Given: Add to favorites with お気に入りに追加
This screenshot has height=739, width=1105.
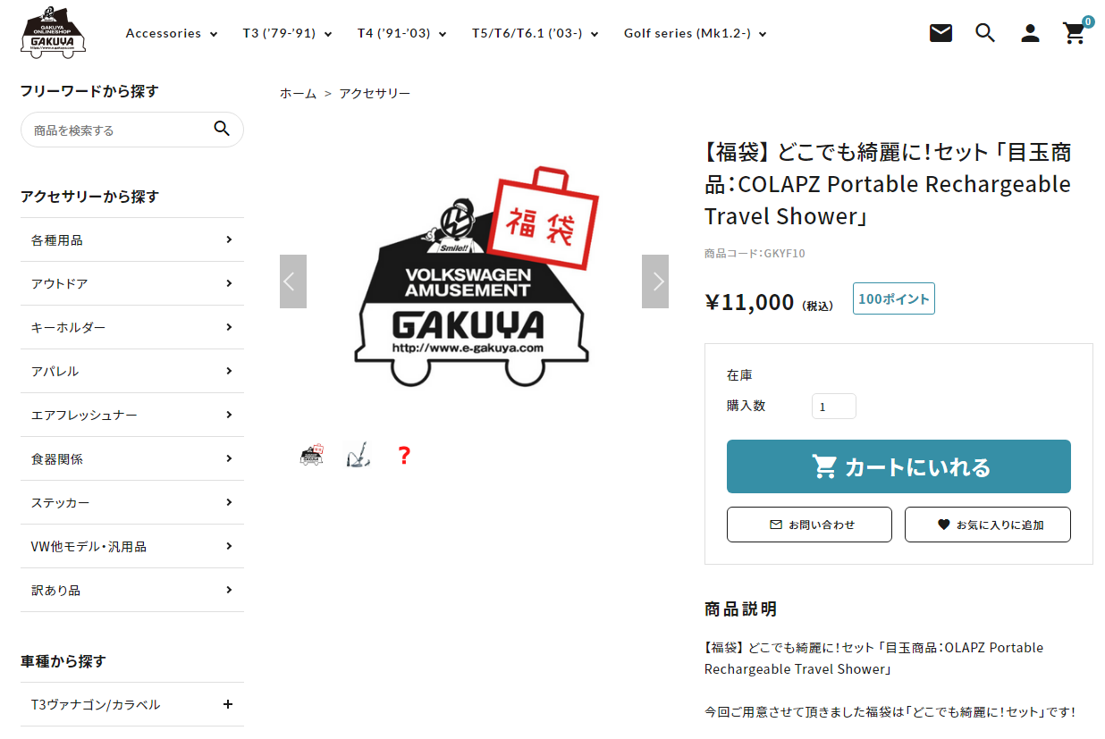Looking at the screenshot, I should coord(988,525).
